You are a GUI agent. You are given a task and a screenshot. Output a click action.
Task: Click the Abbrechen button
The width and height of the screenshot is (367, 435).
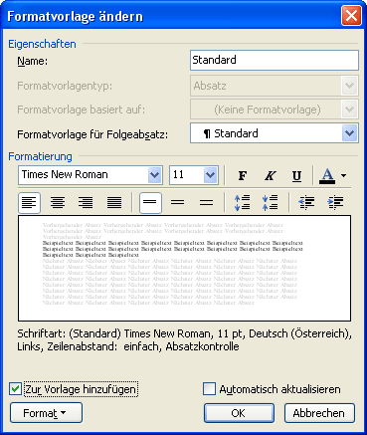coord(319,413)
